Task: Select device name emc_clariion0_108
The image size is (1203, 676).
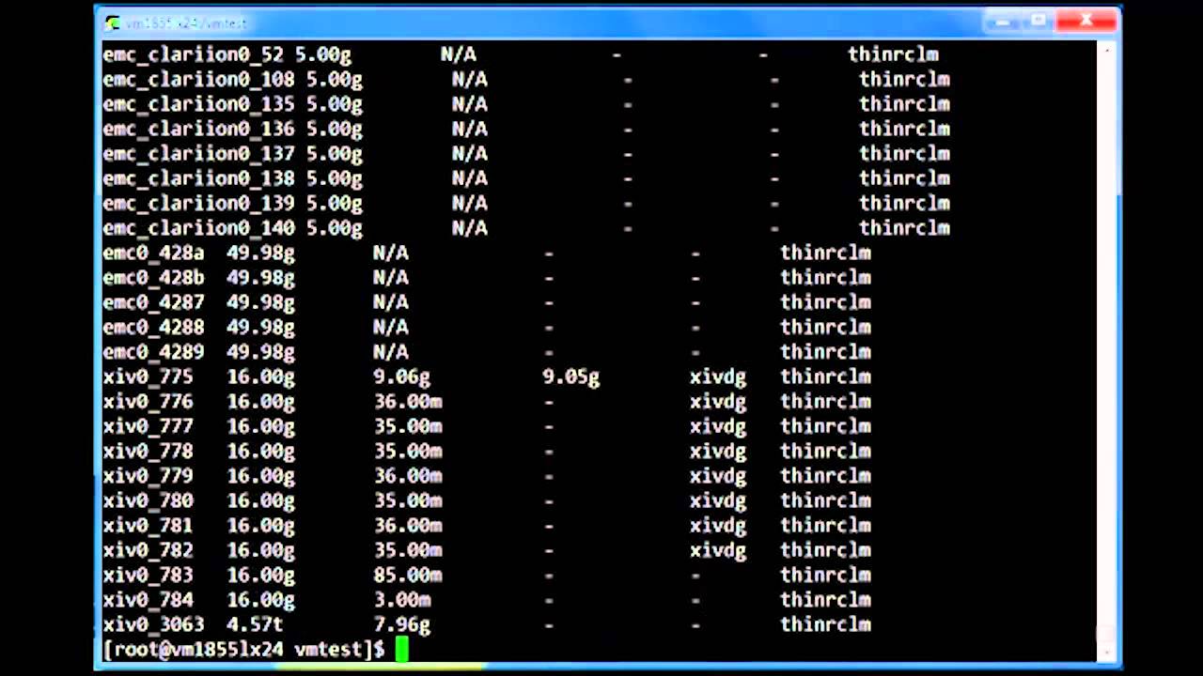Action: (x=198, y=80)
